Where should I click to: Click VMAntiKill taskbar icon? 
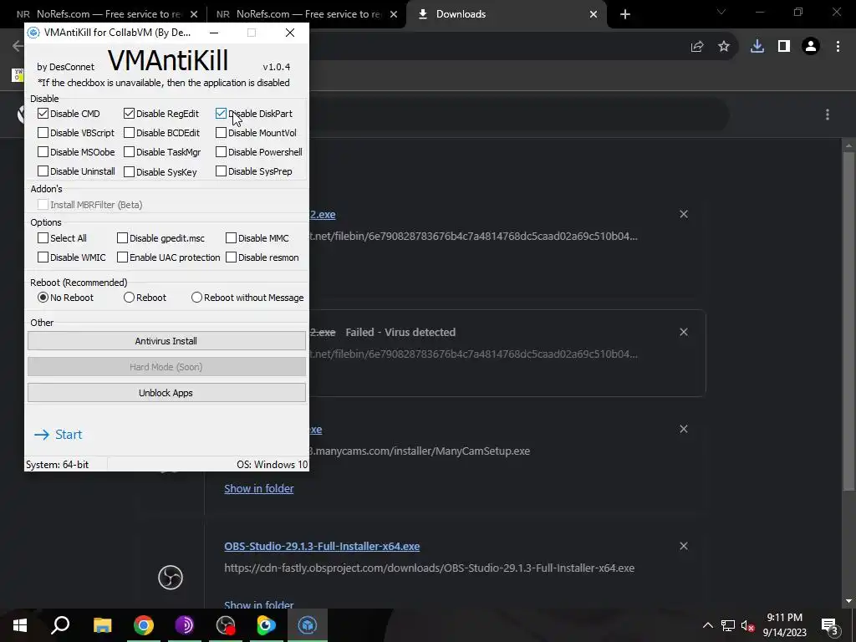point(308,625)
